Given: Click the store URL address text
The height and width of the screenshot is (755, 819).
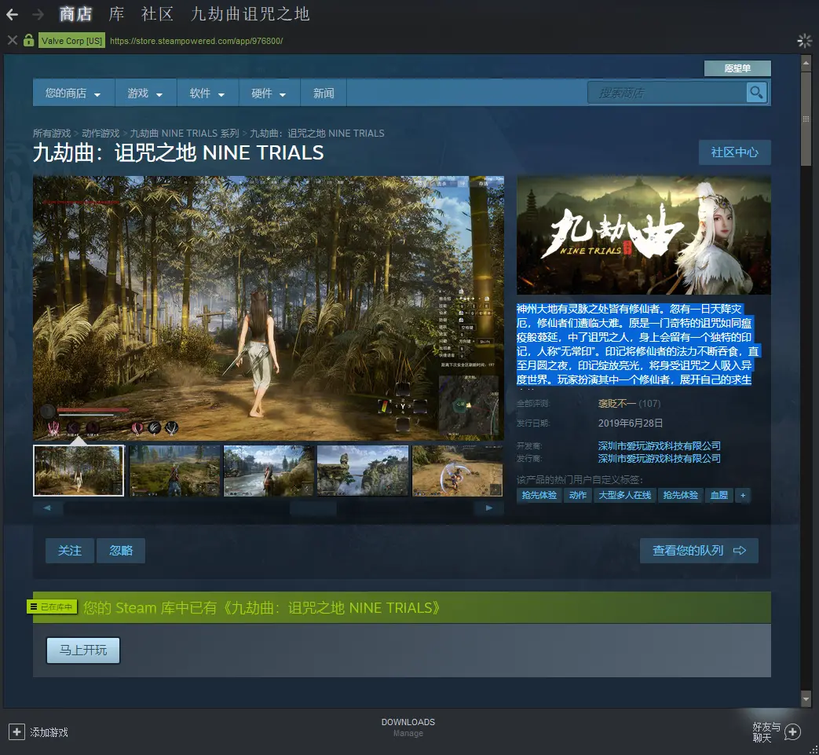Looking at the screenshot, I should click(196, 41).
